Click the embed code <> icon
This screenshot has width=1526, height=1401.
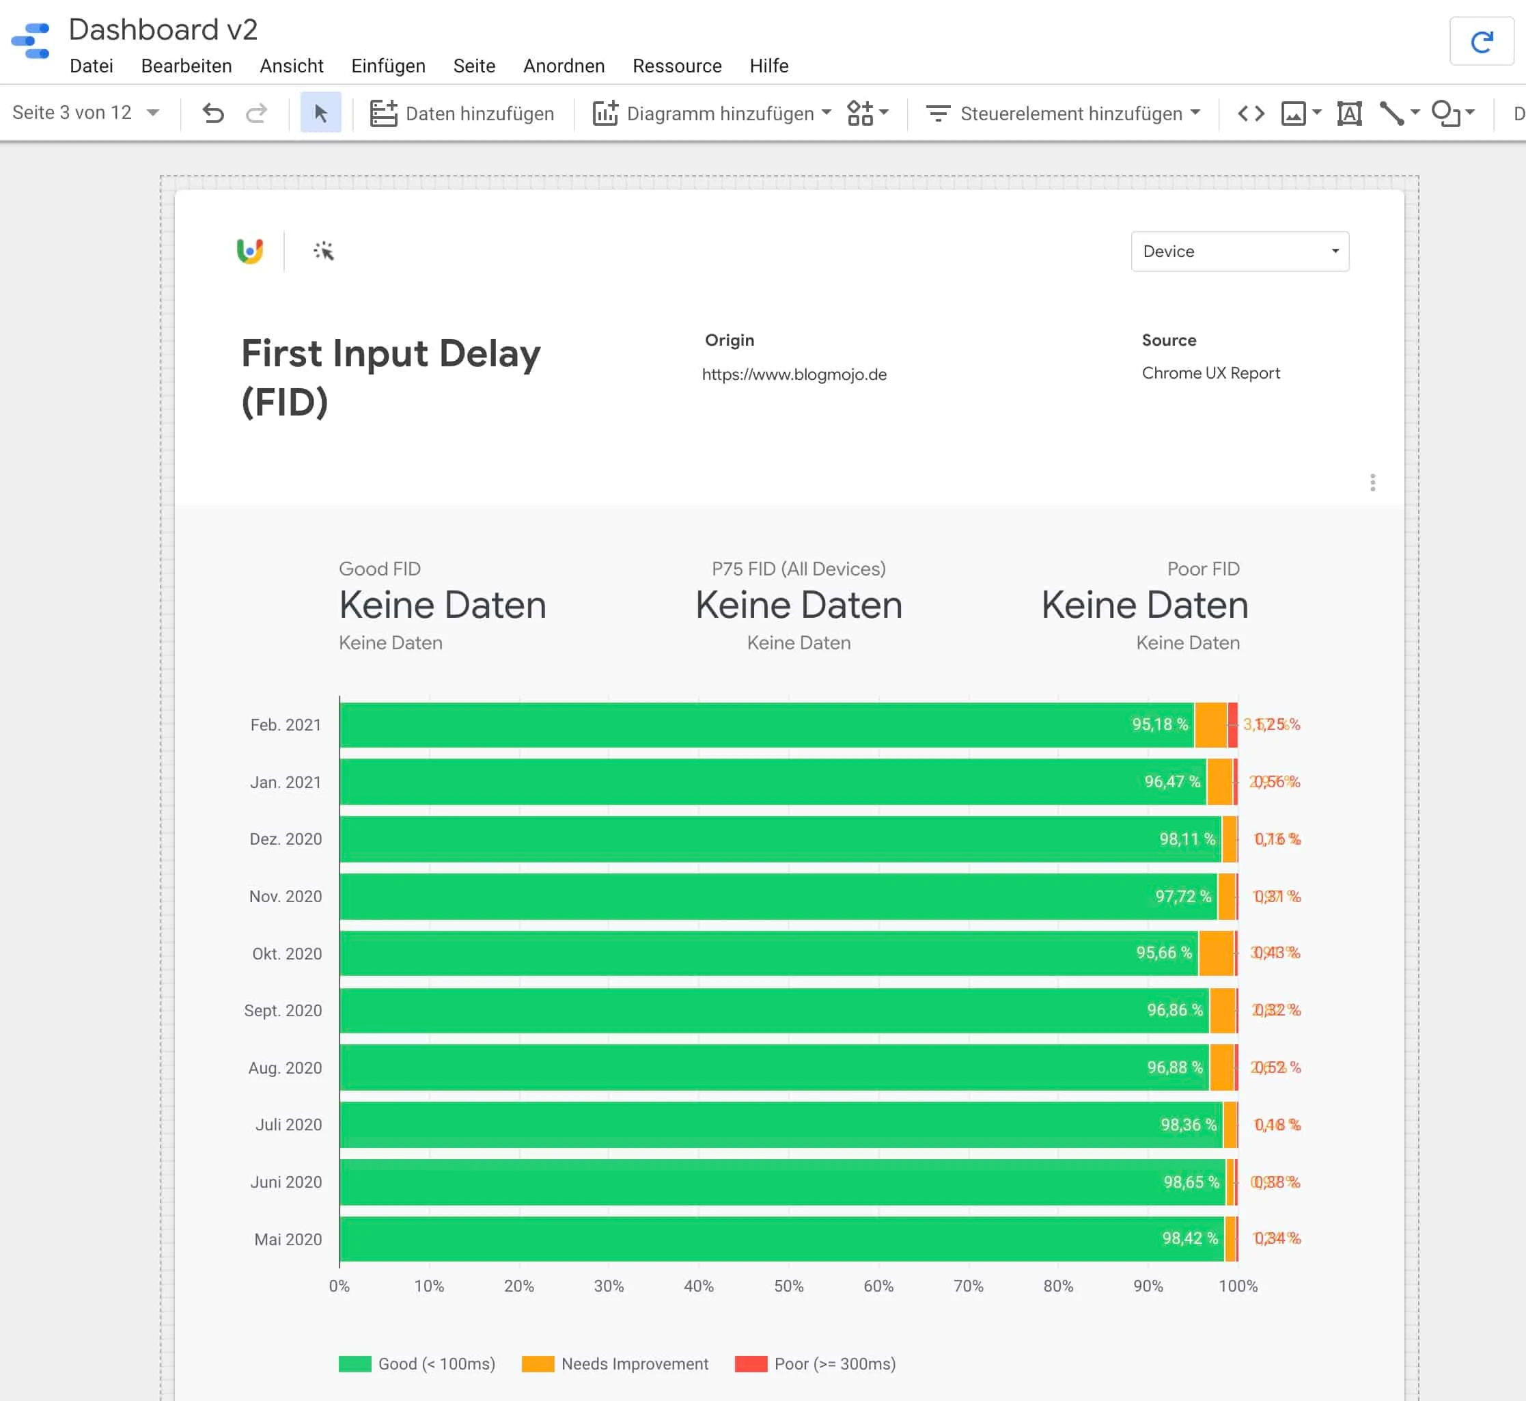pyautogui.click(x=1251, y=112)
